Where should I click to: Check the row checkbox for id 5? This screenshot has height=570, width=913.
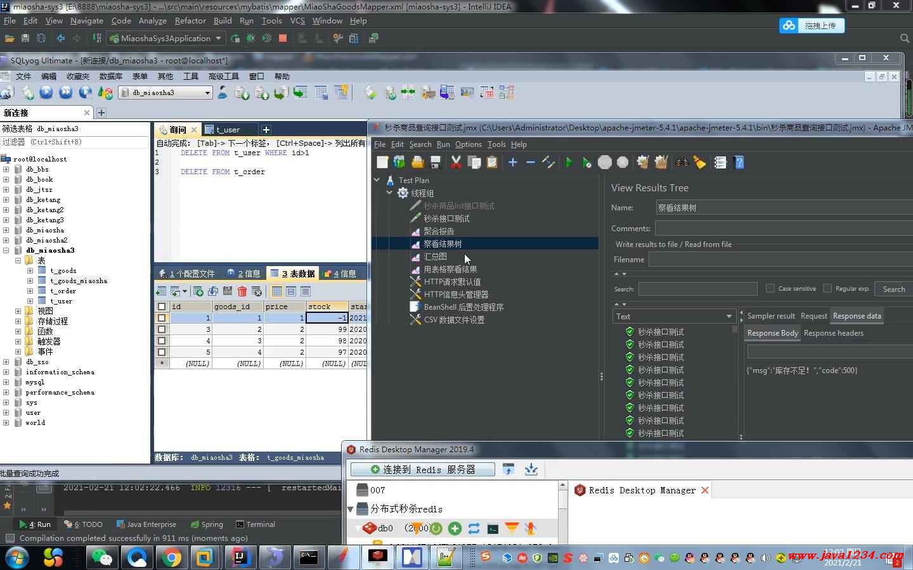tap(162, 352)
